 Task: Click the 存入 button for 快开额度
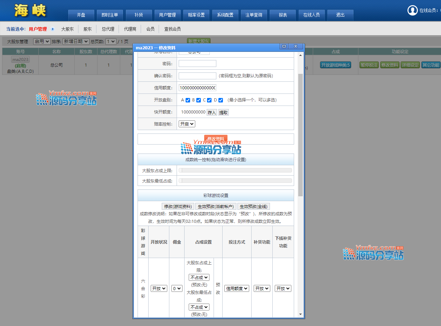coord(212,112)
